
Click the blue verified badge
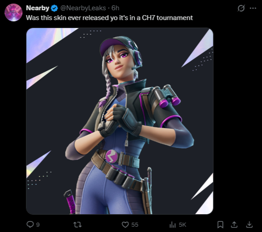(x=54, y=8)
